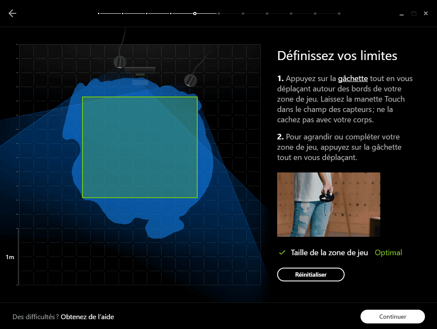Click the left sensor icon on the map
This screenshot has height=329, width=437.
[x=119, y=62]
